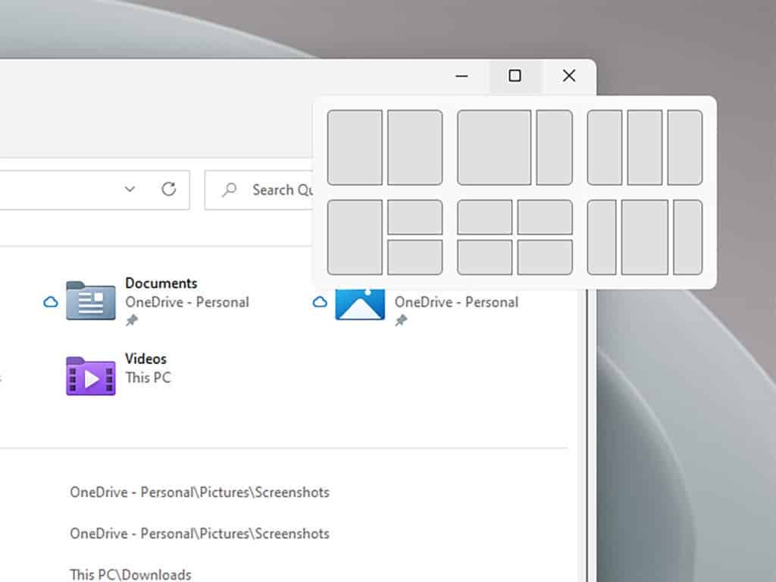Pick top-right quadrant of four-grid layout
The height and width of the screenshot is (582, 776).
coord(544,217)
